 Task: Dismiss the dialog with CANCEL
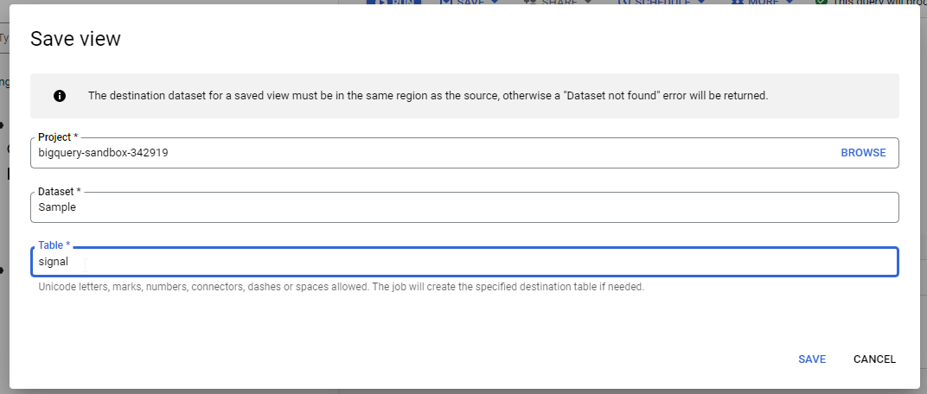click(874, 359)
